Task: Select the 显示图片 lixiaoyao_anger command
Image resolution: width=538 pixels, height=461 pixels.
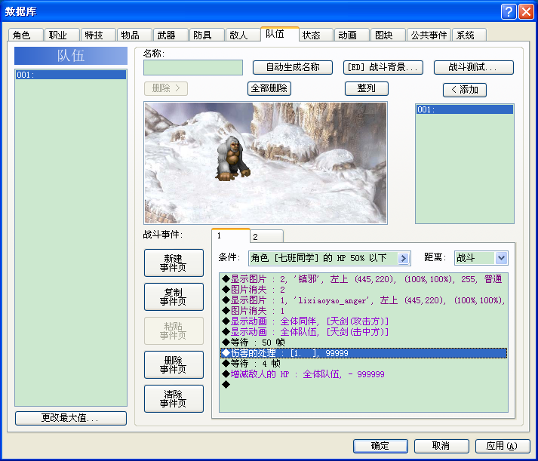Action: pyautogui.click(x=364, y=300)
